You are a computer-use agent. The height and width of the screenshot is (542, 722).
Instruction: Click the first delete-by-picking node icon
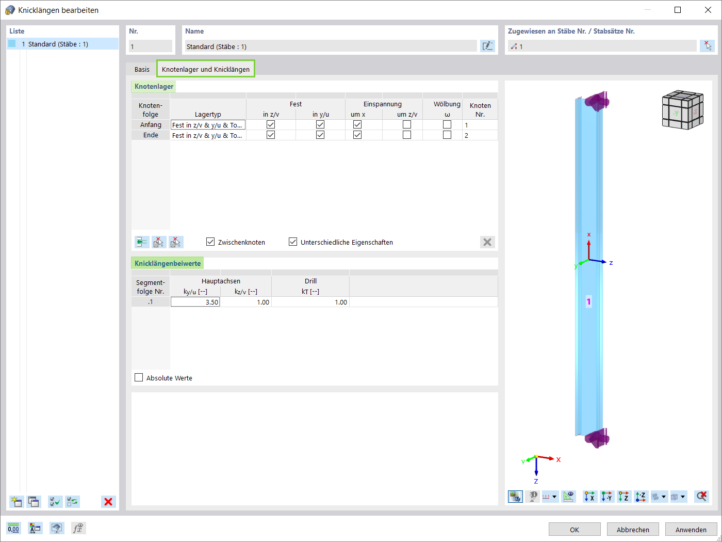coord(159,242)
